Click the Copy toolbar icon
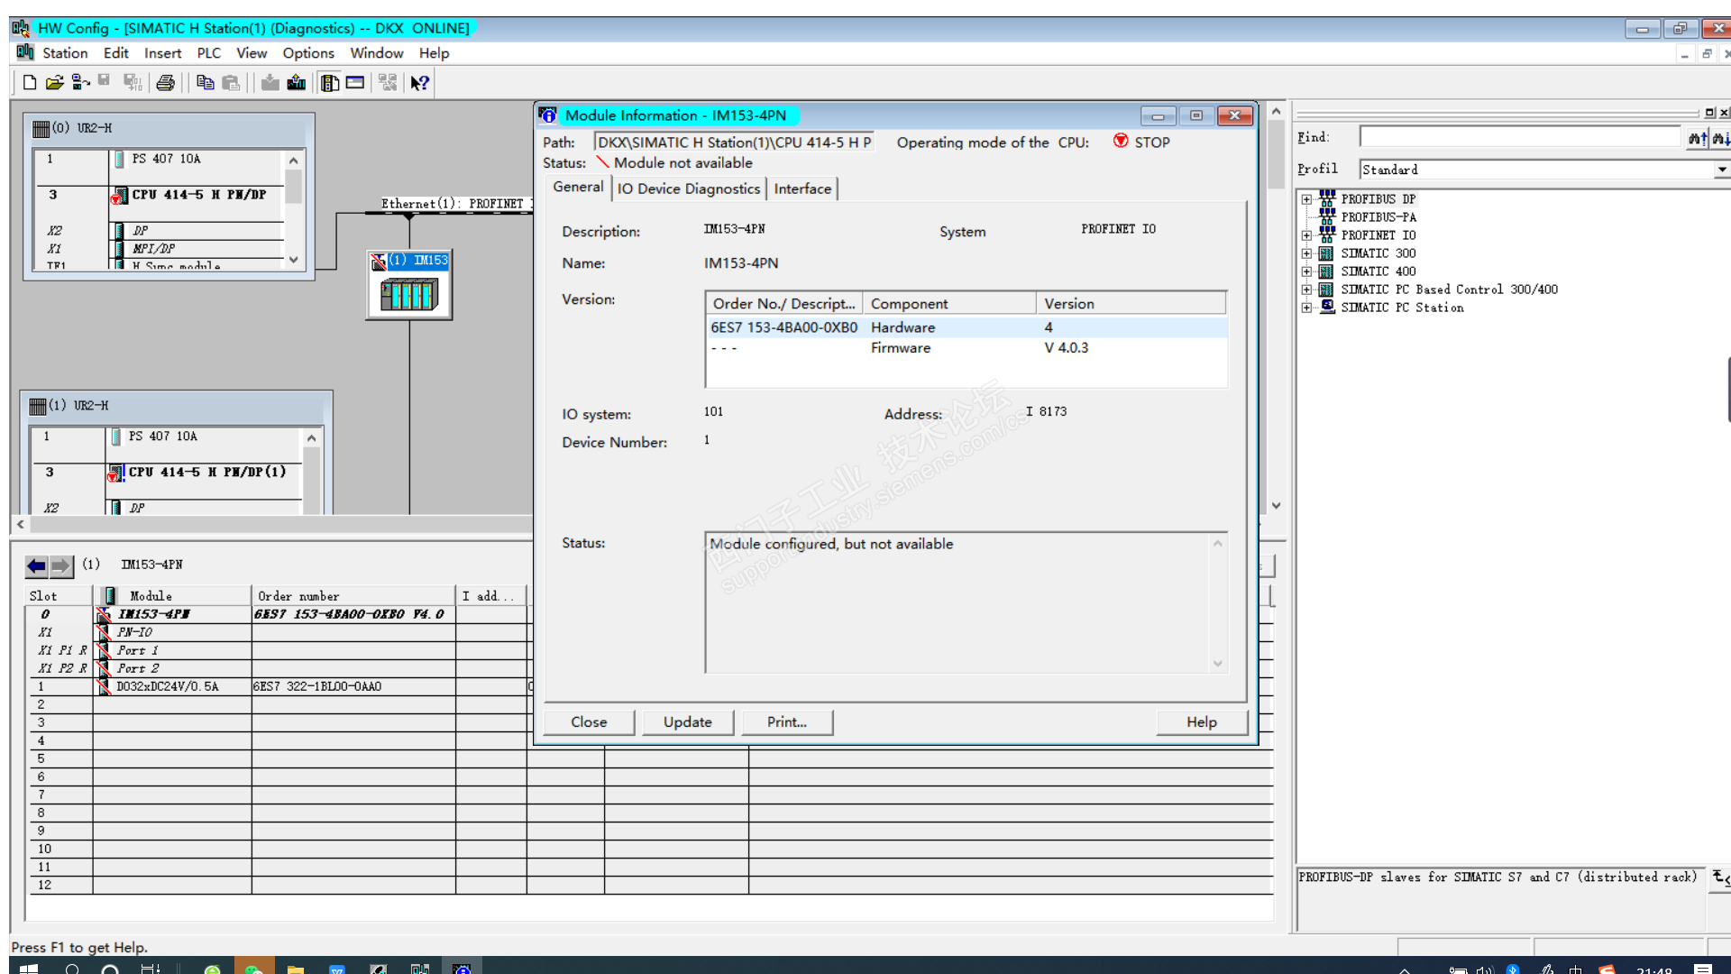Image resolution: width=1731 pixels, height=974 pixels. (x=205, y=83)
